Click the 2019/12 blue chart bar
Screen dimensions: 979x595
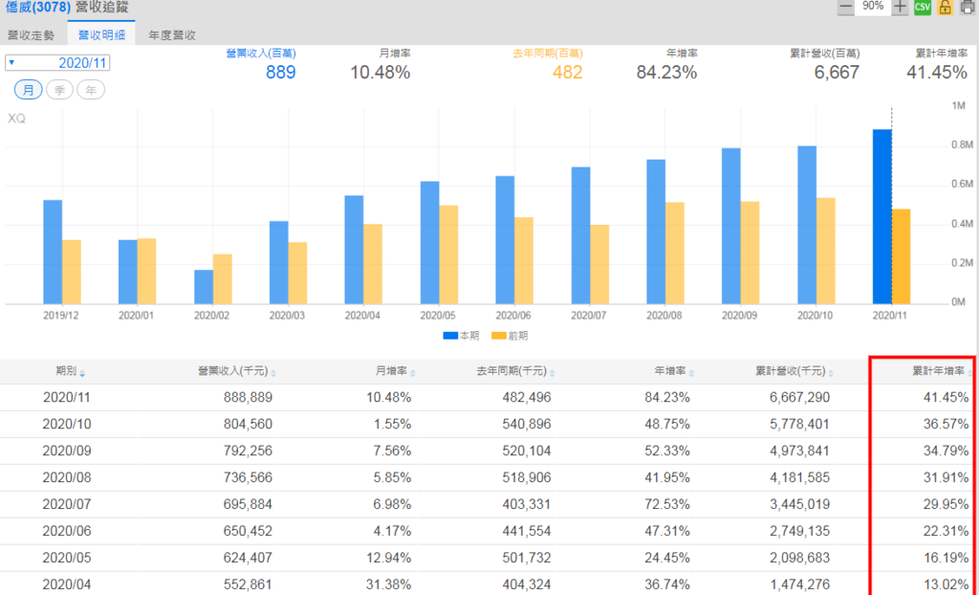[x=53, y=252]
